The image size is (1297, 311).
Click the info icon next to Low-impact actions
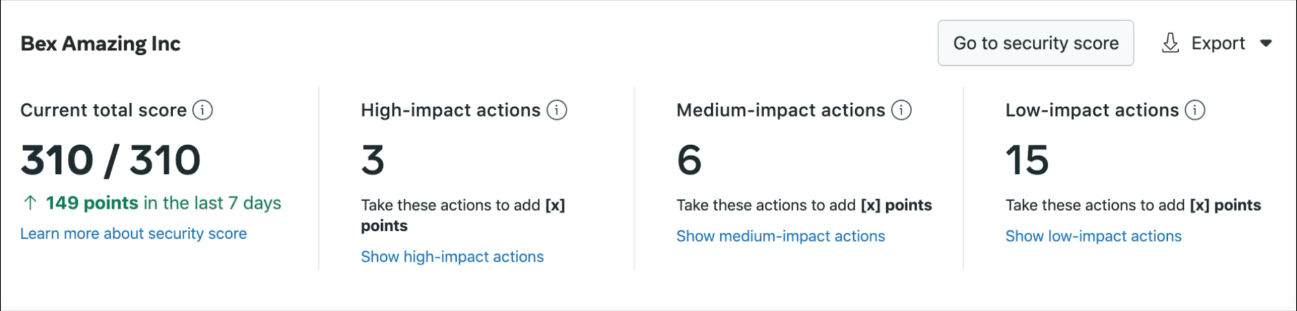coord(1195,110)
